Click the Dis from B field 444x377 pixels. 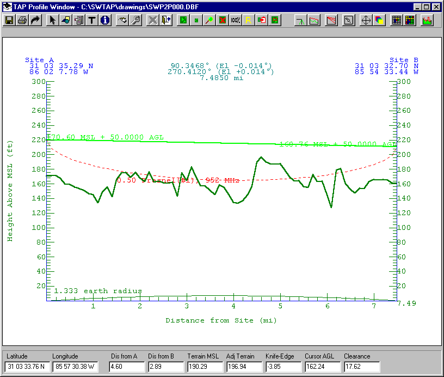click(166, 367)
